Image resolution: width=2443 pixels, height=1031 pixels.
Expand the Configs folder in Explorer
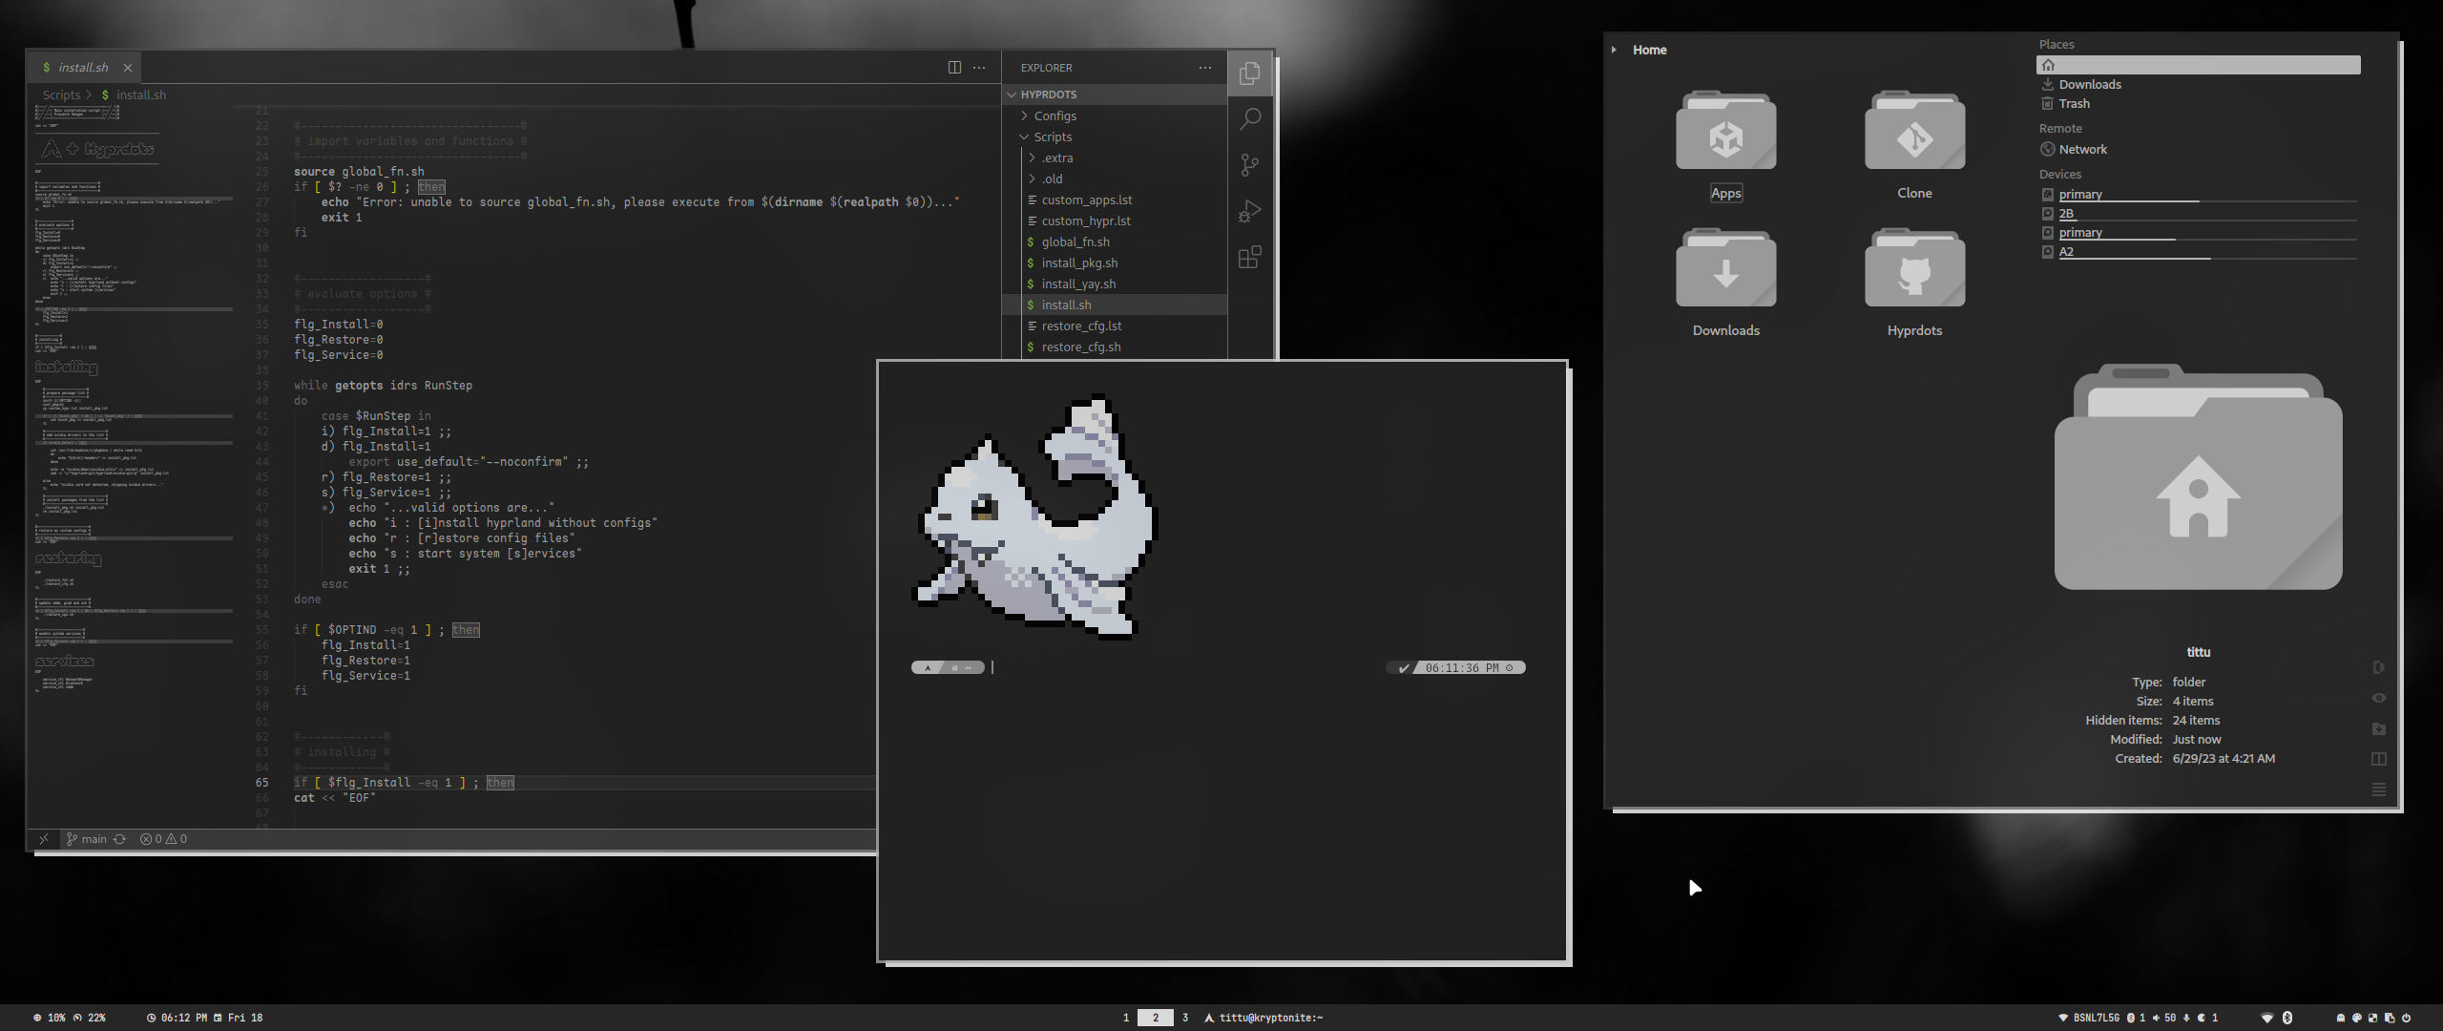point(1054,116)
